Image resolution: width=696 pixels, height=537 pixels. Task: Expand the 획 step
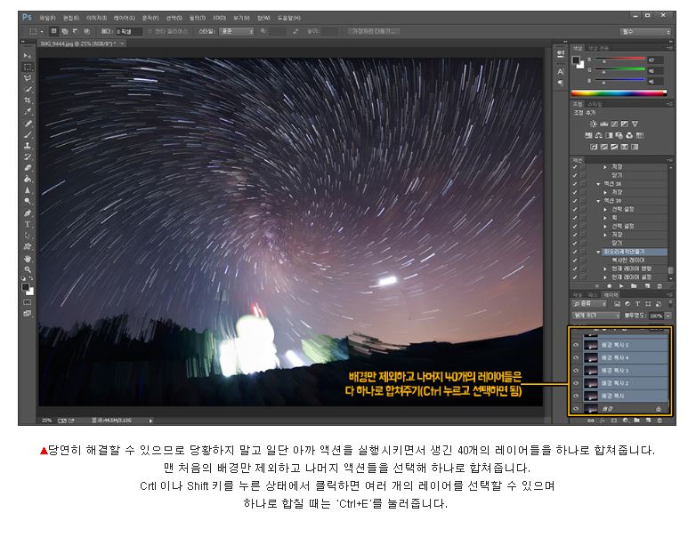click(605, 218)
